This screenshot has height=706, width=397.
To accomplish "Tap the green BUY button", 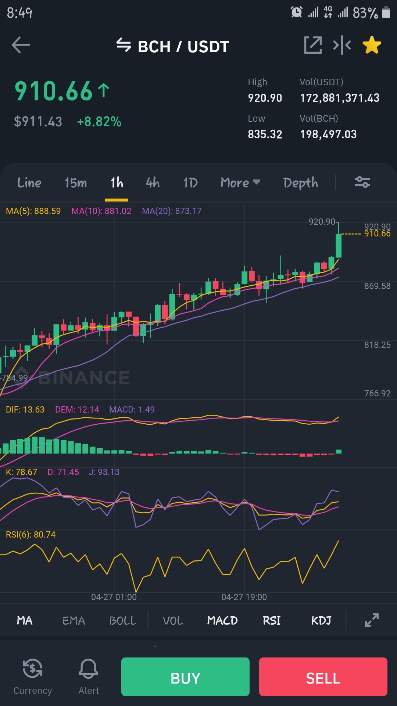I will tap(185, 677).
